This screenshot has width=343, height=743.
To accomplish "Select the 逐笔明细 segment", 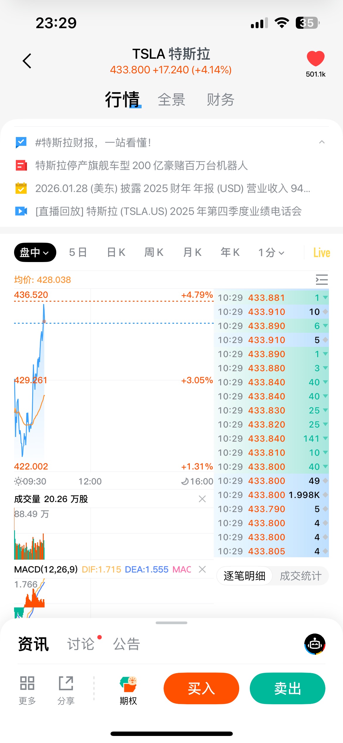I will (244, 576).
